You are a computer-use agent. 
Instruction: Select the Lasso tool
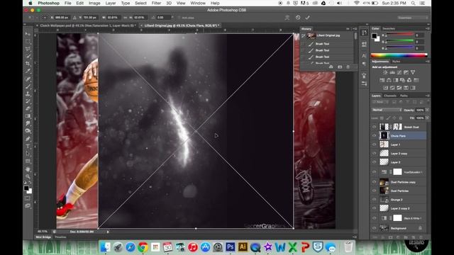pyautogui.click(x=28, y=49)
